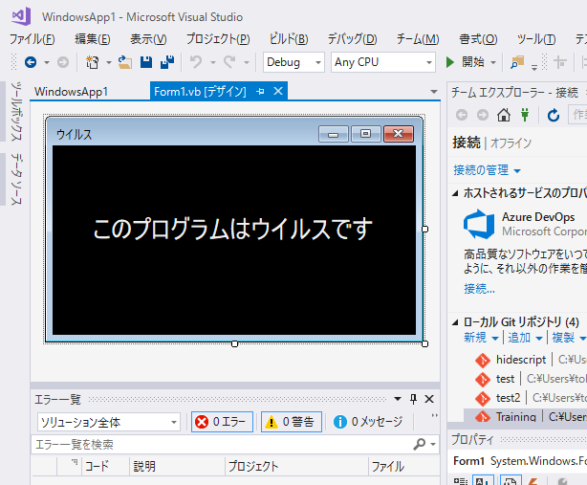Sort error list by 説明 column
Image resolution: width=587 pixels, height=485 pixels.
[177, 466]
